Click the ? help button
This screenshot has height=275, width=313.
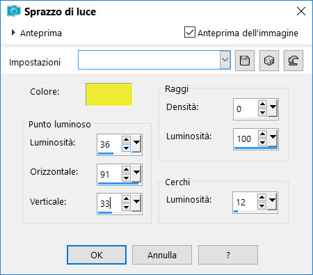point(228,255)
